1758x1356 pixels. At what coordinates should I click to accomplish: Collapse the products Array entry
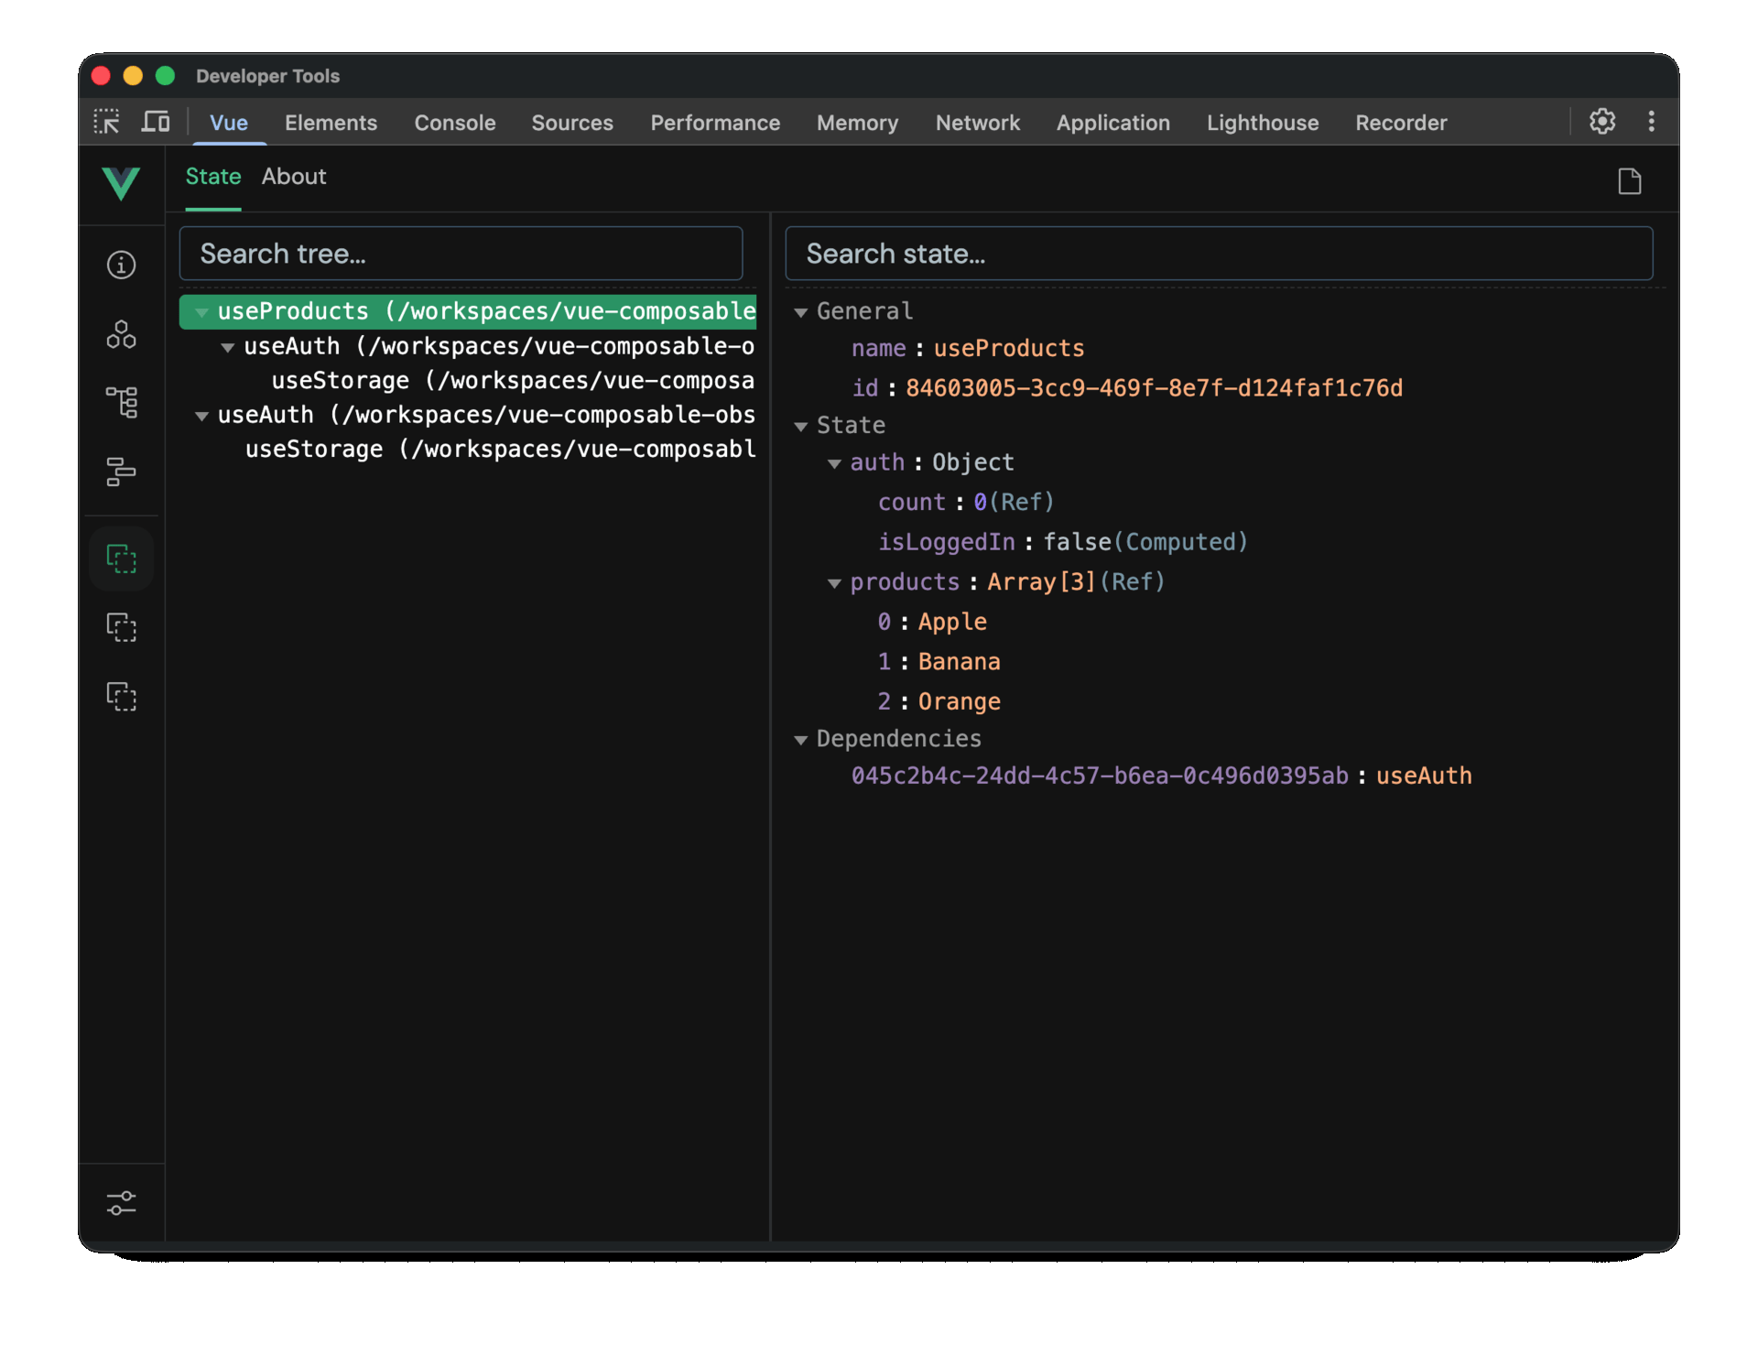834,583
